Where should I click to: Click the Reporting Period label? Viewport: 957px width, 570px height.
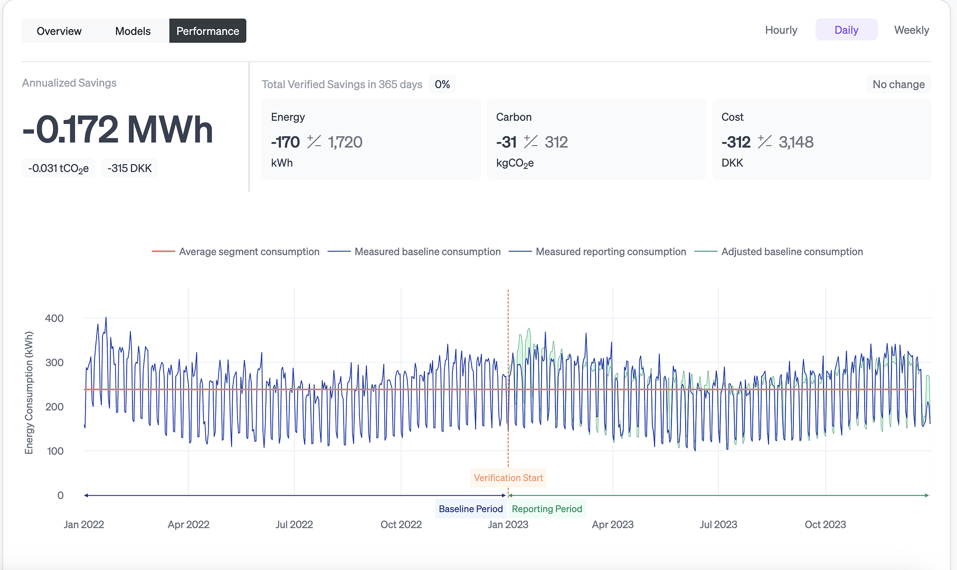tap(547, 509)
